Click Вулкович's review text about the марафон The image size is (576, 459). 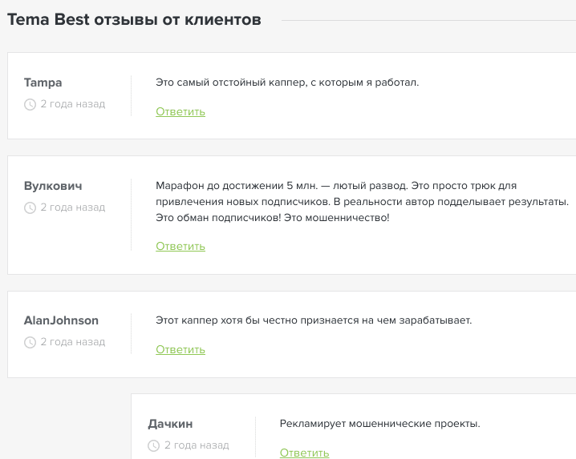tap(362, 201)
